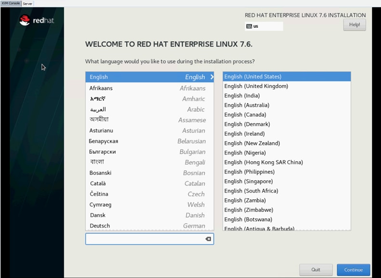Select Català language row
The image size is (381, 278).
click(150, 183)
